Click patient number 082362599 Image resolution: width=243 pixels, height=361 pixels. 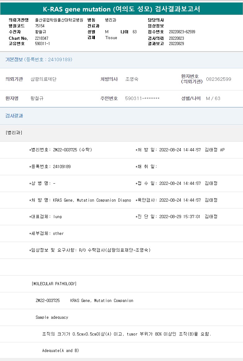pyautogui.click(x=219, y=79)
